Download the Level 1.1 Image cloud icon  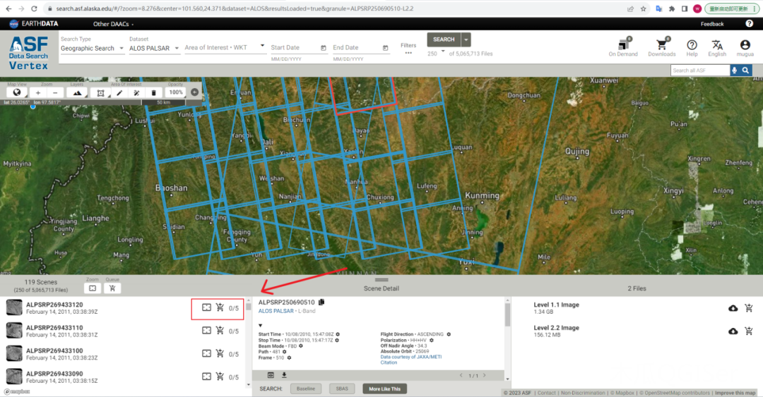733,308
